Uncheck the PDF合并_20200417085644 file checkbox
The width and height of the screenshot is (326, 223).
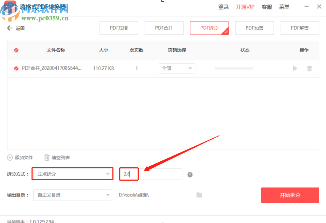pos(16,68)
